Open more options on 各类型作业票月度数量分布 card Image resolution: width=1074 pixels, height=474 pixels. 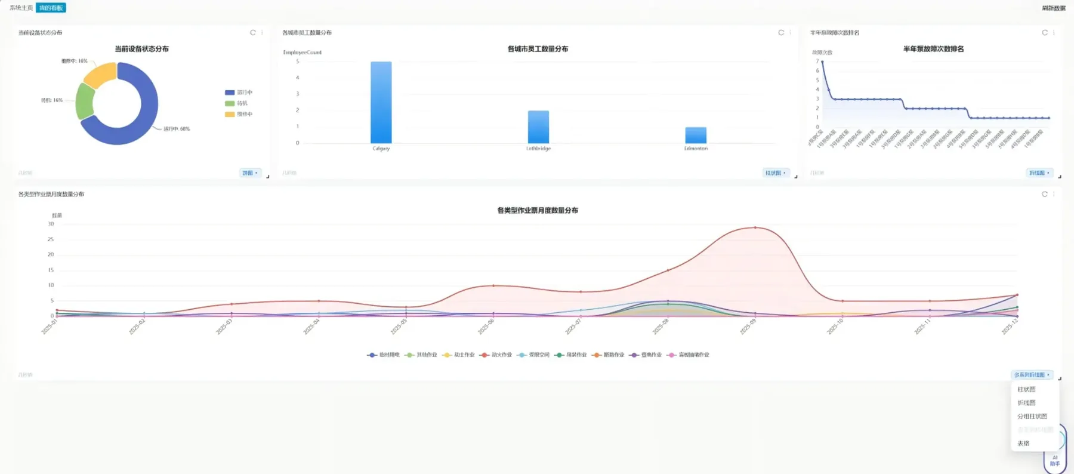coord(1054,194)
